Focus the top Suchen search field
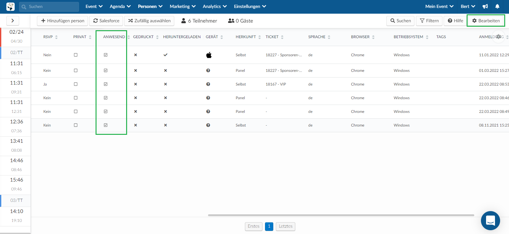Image resolution: width=509 pixels, height=234 pixels. tap(49, 7)
